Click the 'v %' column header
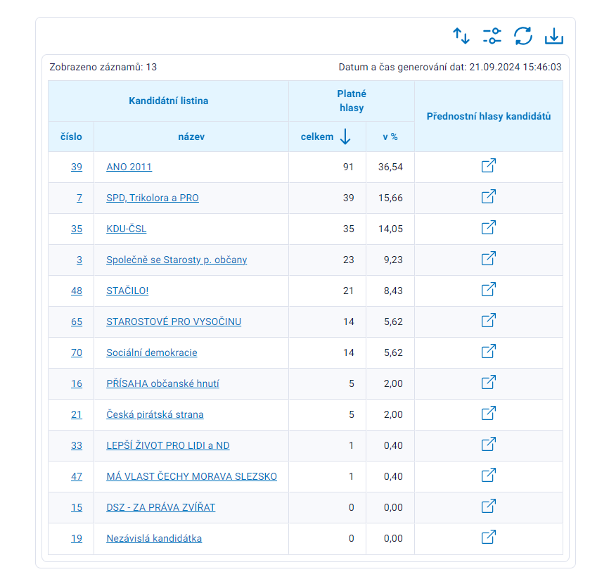The height and width of the screenshot is (579, 590). (390, 136)
